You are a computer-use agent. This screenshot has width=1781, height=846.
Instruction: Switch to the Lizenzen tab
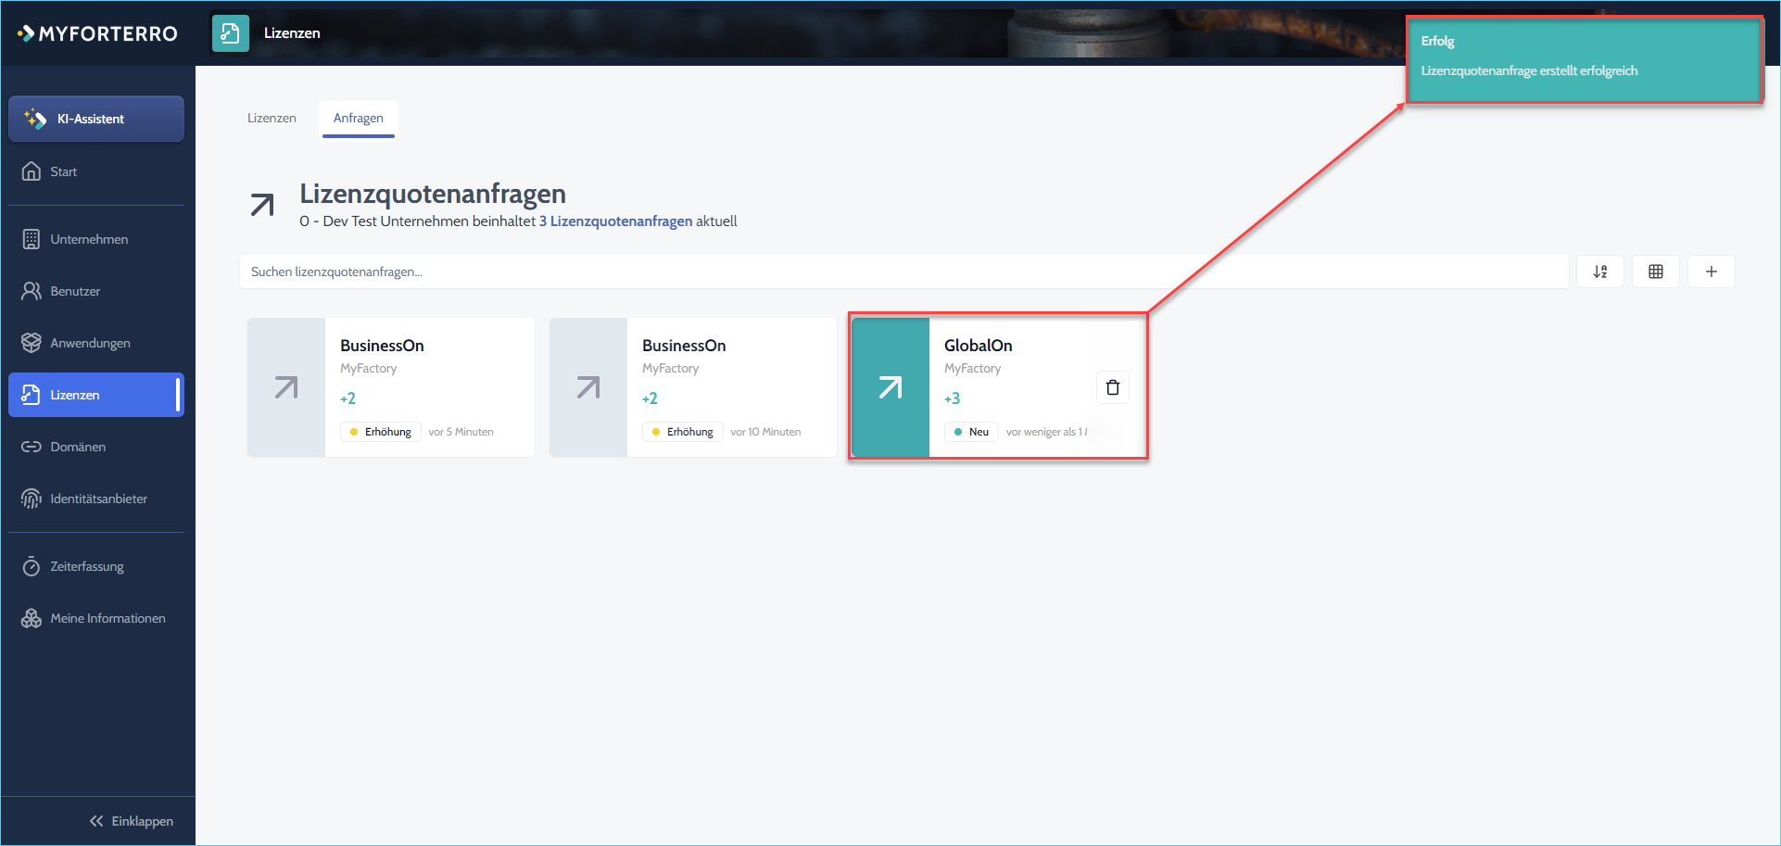272,118
